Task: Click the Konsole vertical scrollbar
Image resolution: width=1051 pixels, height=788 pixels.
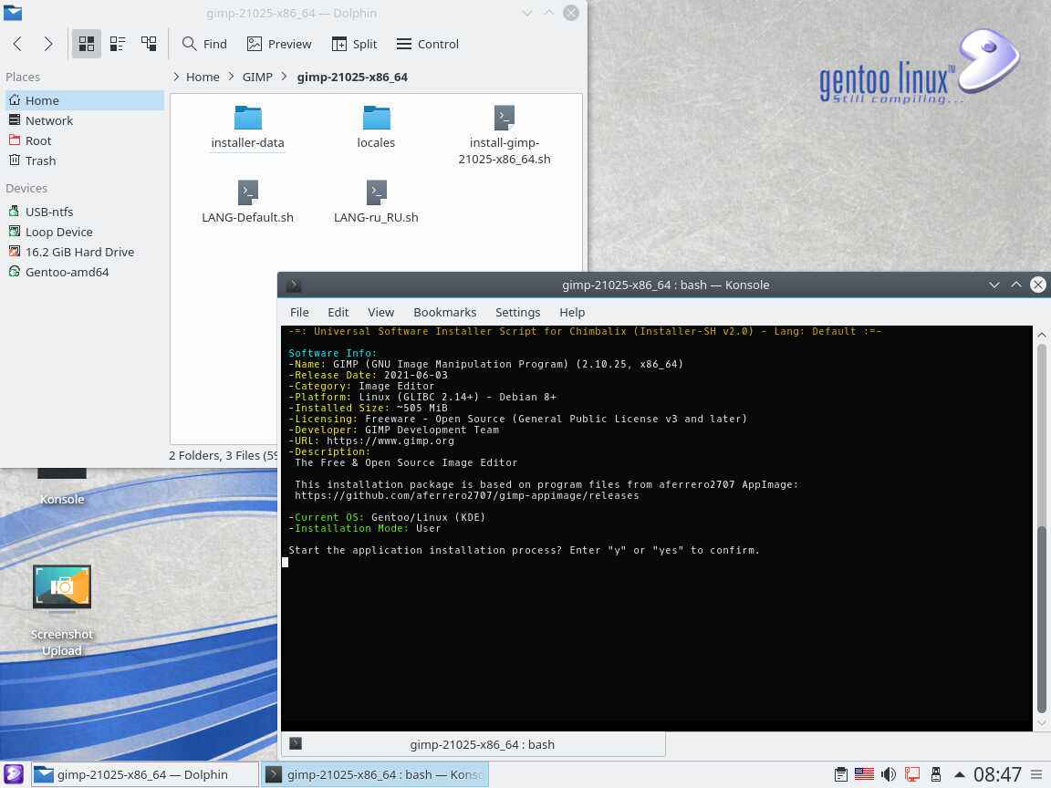Action: coord(1042,620)
